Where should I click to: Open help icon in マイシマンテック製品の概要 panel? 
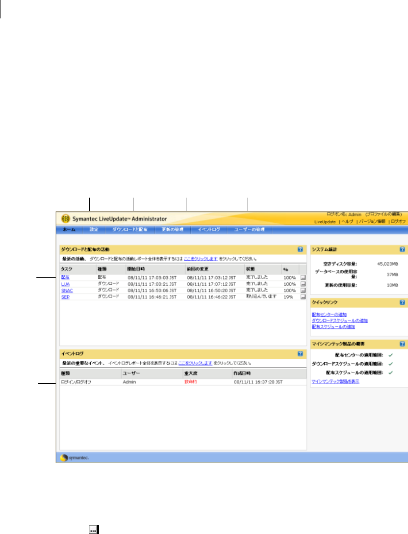(402, 344)
